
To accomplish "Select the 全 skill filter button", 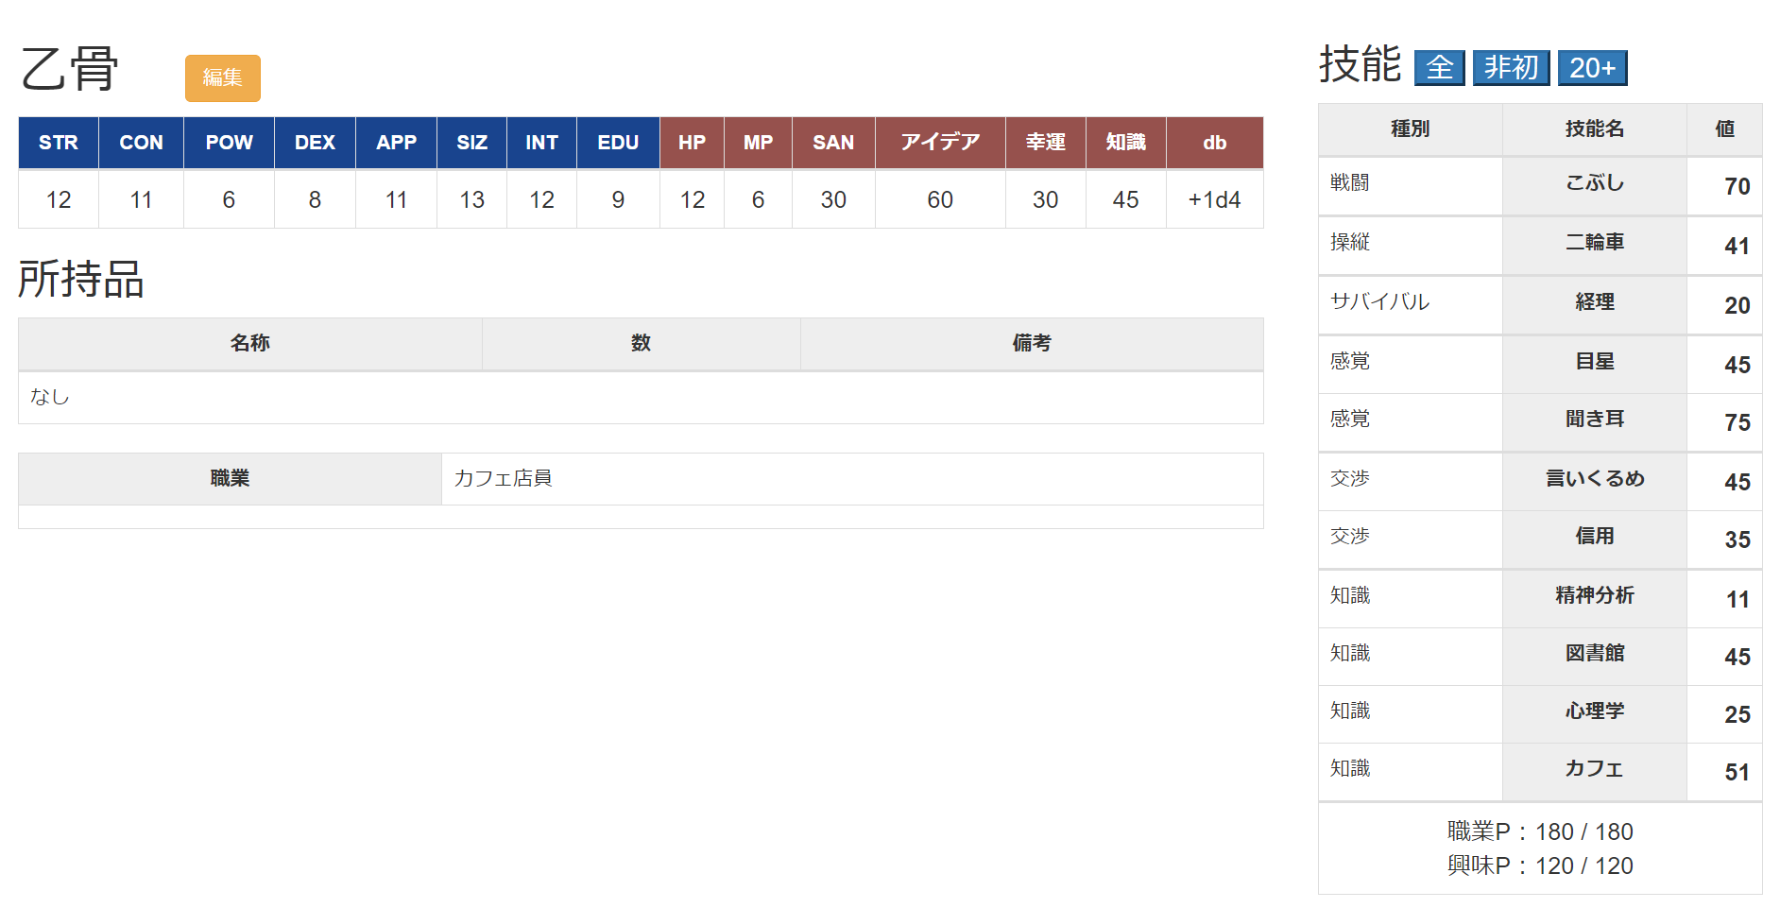I will click(1439, 68).
